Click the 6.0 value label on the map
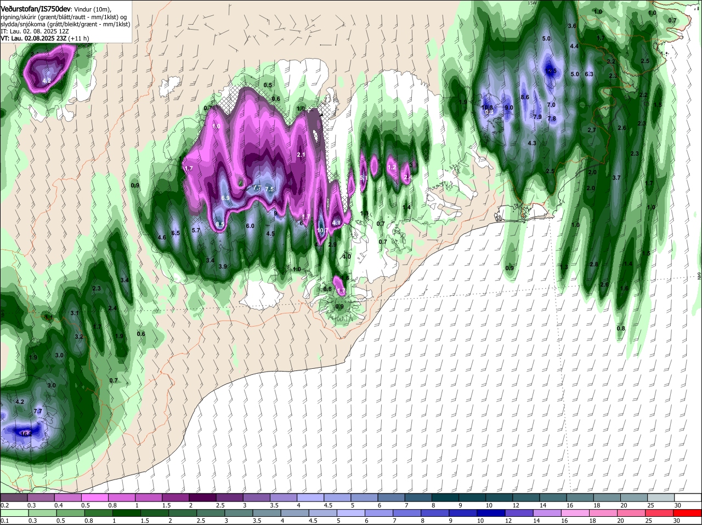702x525 pixels. point(250,226)
